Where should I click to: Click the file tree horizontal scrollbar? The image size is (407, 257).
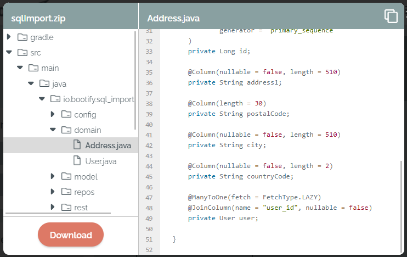coord(58,214)
